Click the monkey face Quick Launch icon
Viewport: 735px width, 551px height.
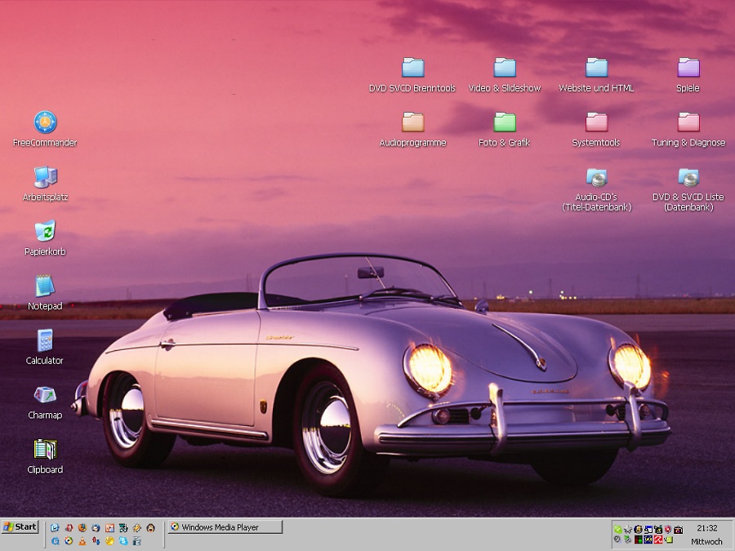(150, 527)
